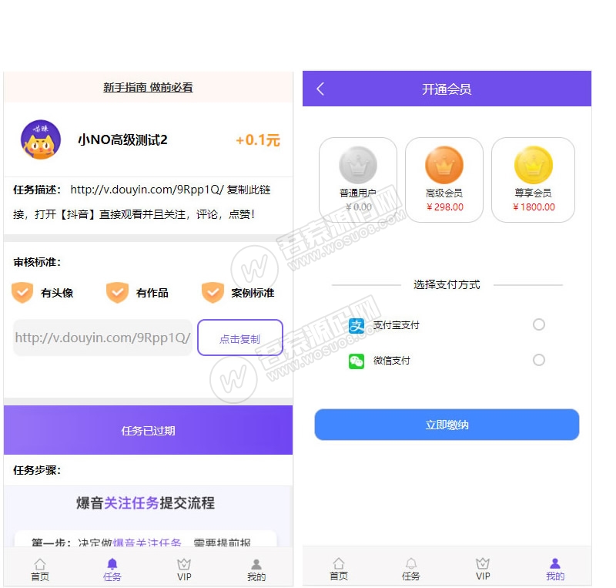Viewport: 616px width, 588px height.
Task: Switch to VIP tab in left bottom bar
Action: point(184,570)
